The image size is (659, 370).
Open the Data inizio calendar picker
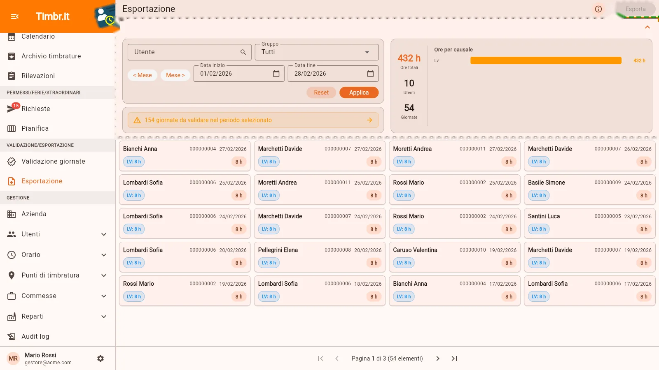[x=276, y=74]
